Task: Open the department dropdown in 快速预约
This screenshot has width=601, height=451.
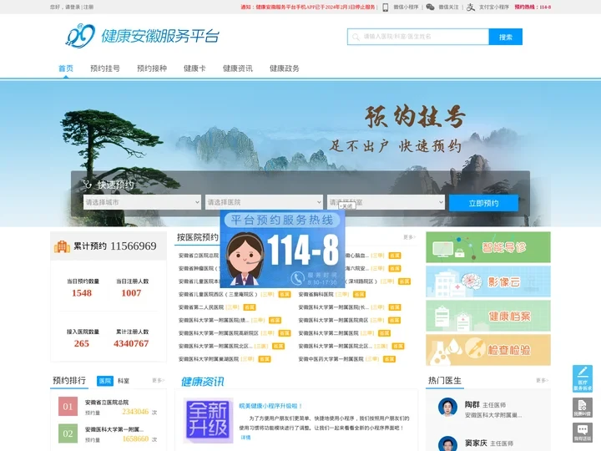Action: tap(386, 202)
